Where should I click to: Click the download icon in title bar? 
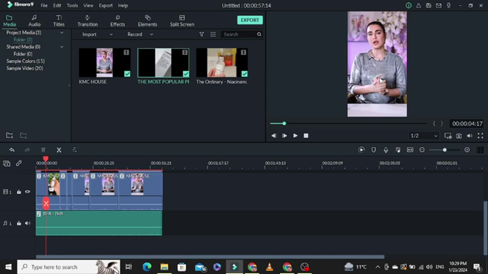click(x=449, y=5)
